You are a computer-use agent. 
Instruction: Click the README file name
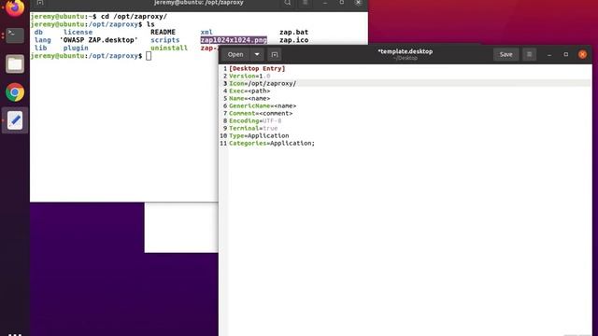[163, 33]
